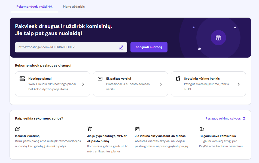The height and width of the screenshot is (163, 259).
Task: Click the gift icon above Tu gauni savo komisinius
Action: click(x=202, y=129)
